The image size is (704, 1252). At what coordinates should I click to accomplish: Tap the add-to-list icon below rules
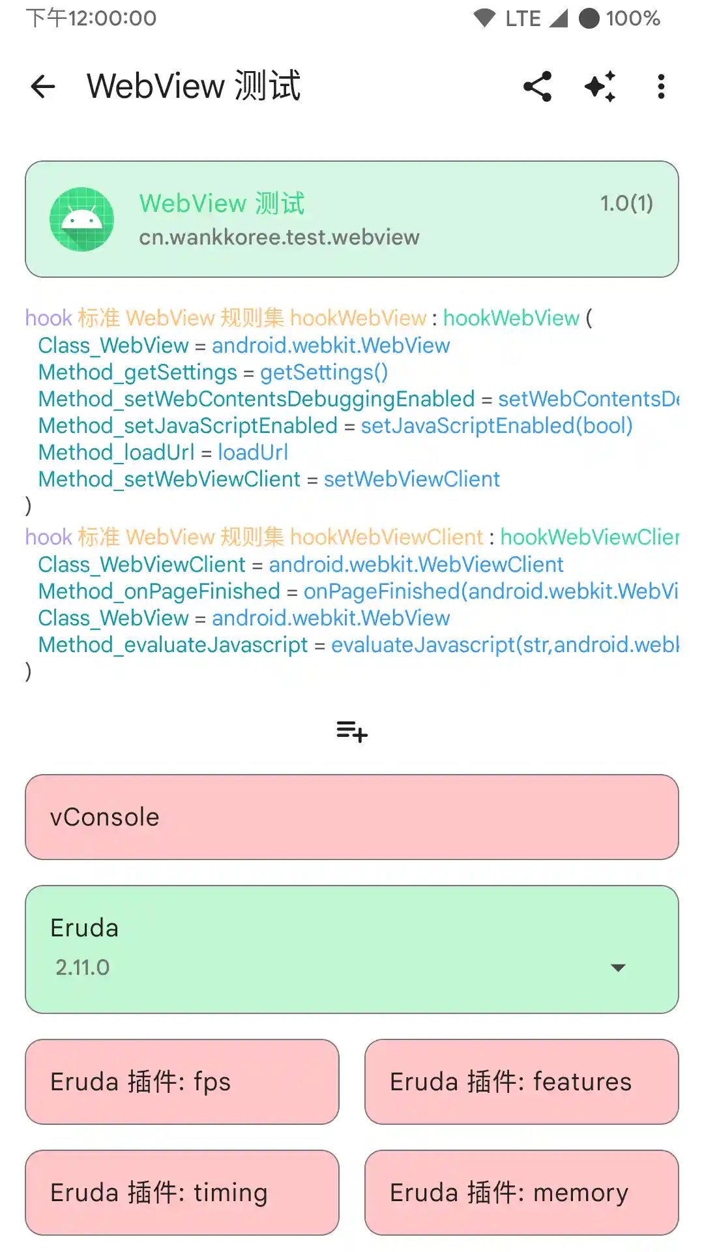click(x=352, y=732)
